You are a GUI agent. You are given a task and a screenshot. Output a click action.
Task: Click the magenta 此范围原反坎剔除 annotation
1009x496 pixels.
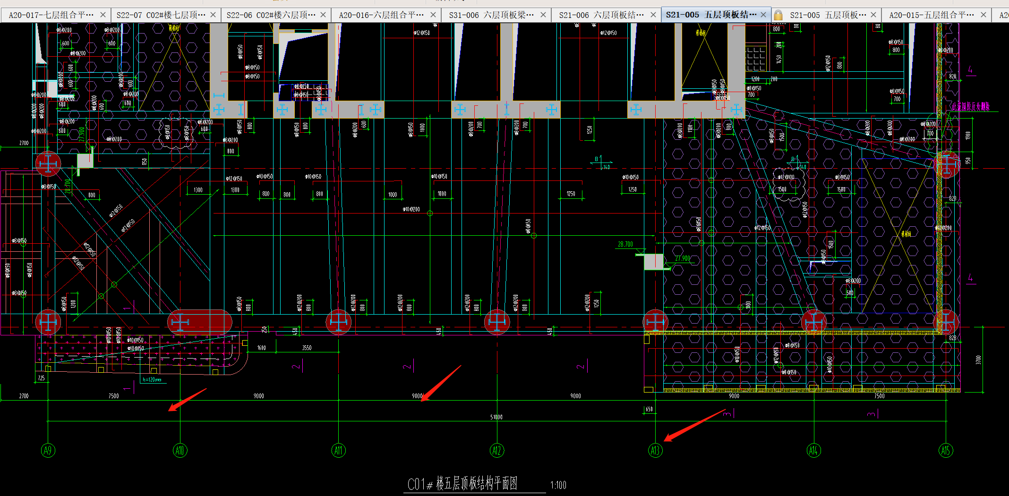click(x=970, y=107)
